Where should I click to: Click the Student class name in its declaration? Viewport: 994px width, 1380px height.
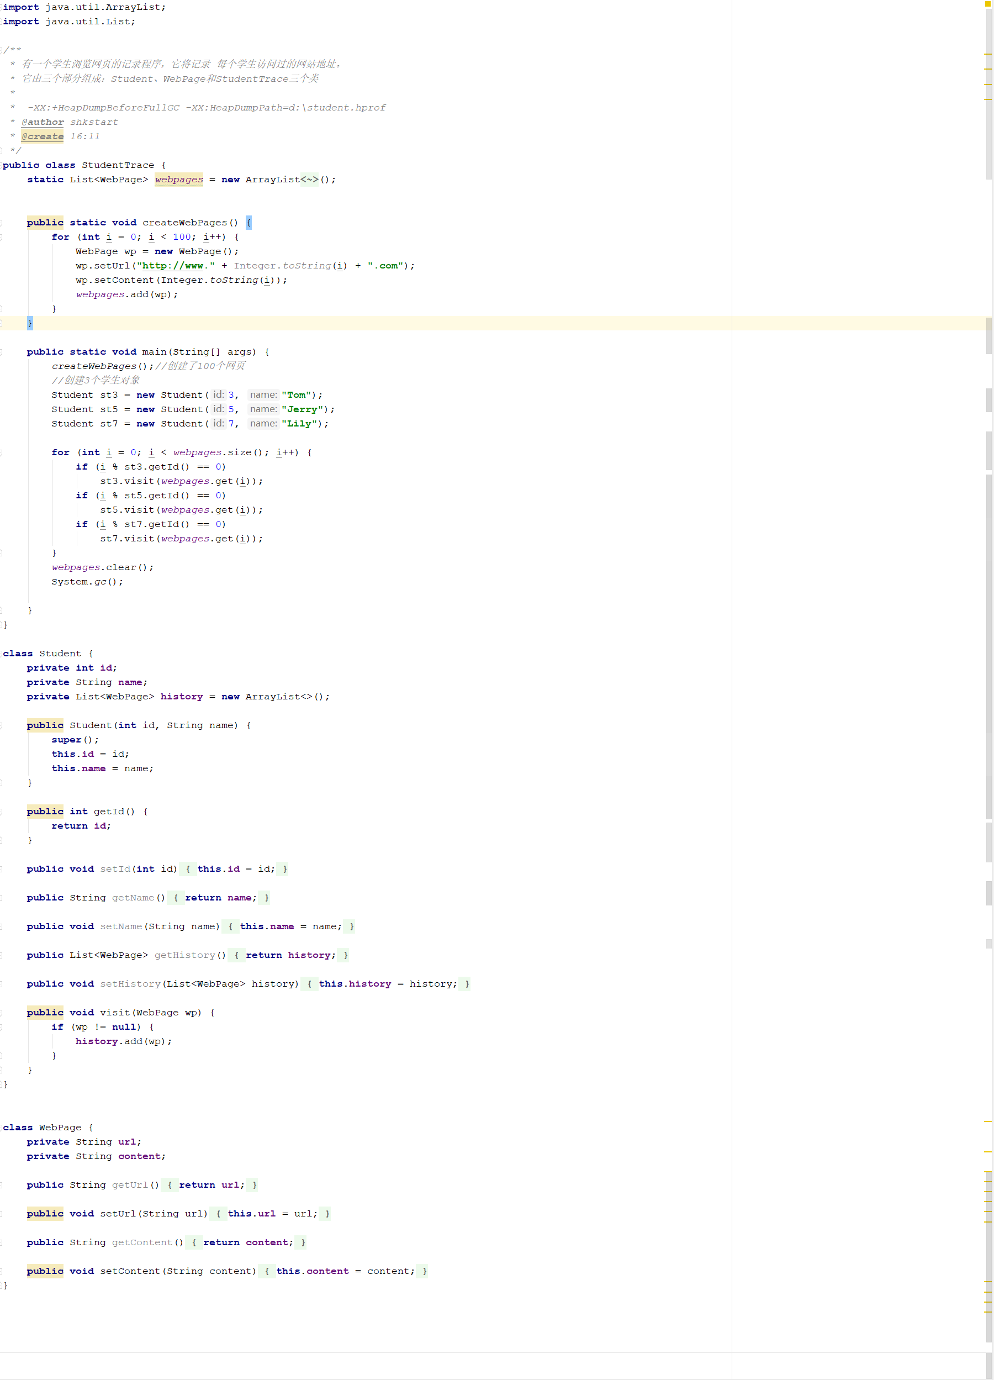click(60, 654)
